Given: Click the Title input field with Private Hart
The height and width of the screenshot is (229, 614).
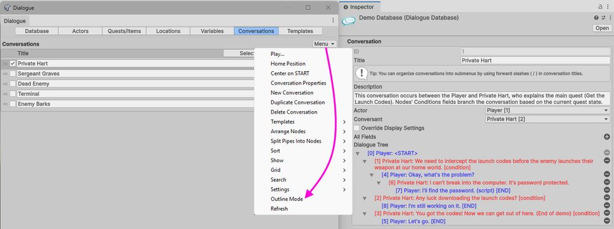Looking at the screenshot, I should click(535, 61).
